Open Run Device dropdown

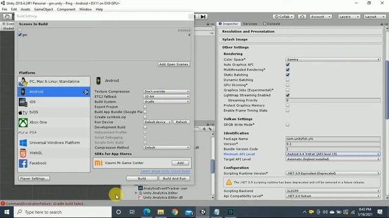point(157,122)
